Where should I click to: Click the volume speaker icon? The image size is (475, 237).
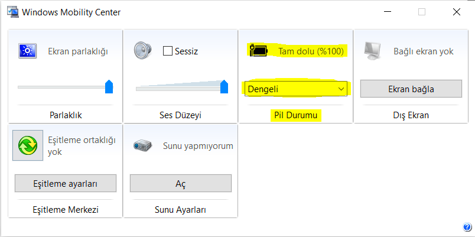[142, 50]
